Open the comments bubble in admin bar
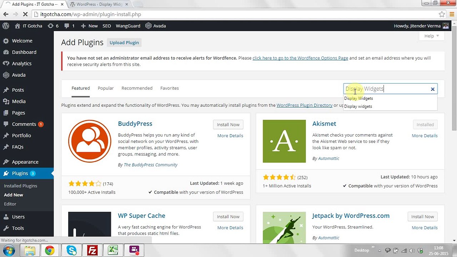 (x=69, y=26)
